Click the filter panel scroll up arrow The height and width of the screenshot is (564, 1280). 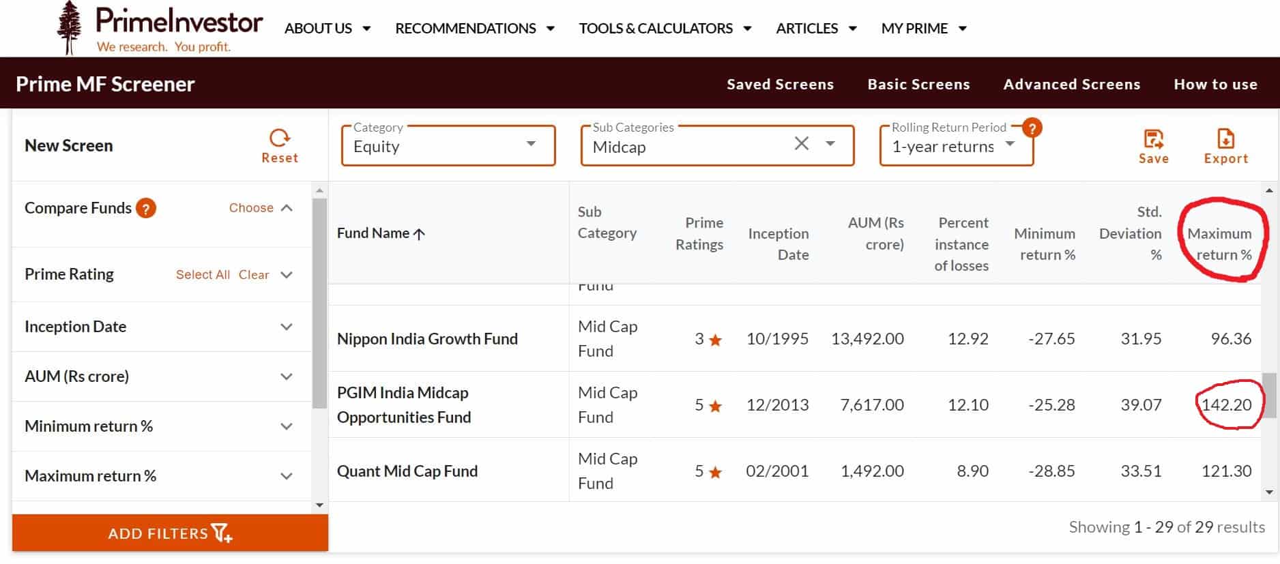(319, 190)
